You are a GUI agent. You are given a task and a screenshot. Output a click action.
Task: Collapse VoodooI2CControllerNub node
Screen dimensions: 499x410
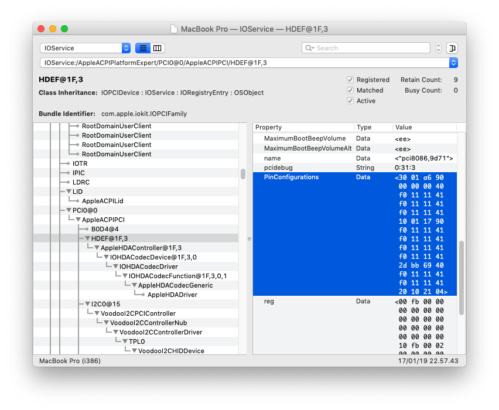pos(106,323)
